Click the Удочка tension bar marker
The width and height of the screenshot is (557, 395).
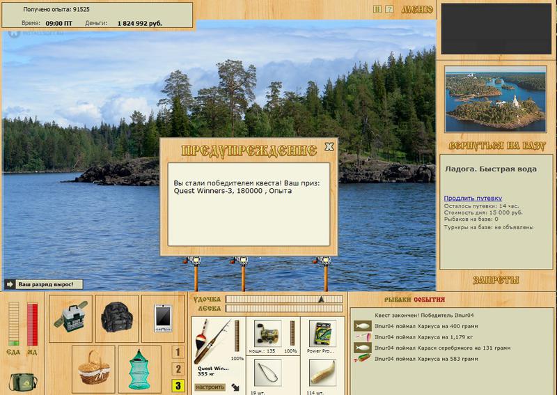coord(321,299)
